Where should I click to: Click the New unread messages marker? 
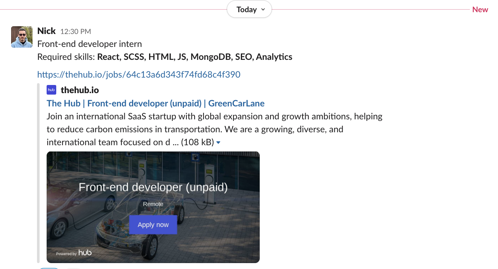click(480, 10)
